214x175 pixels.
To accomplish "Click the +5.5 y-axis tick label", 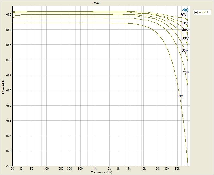I will [8, 166].
